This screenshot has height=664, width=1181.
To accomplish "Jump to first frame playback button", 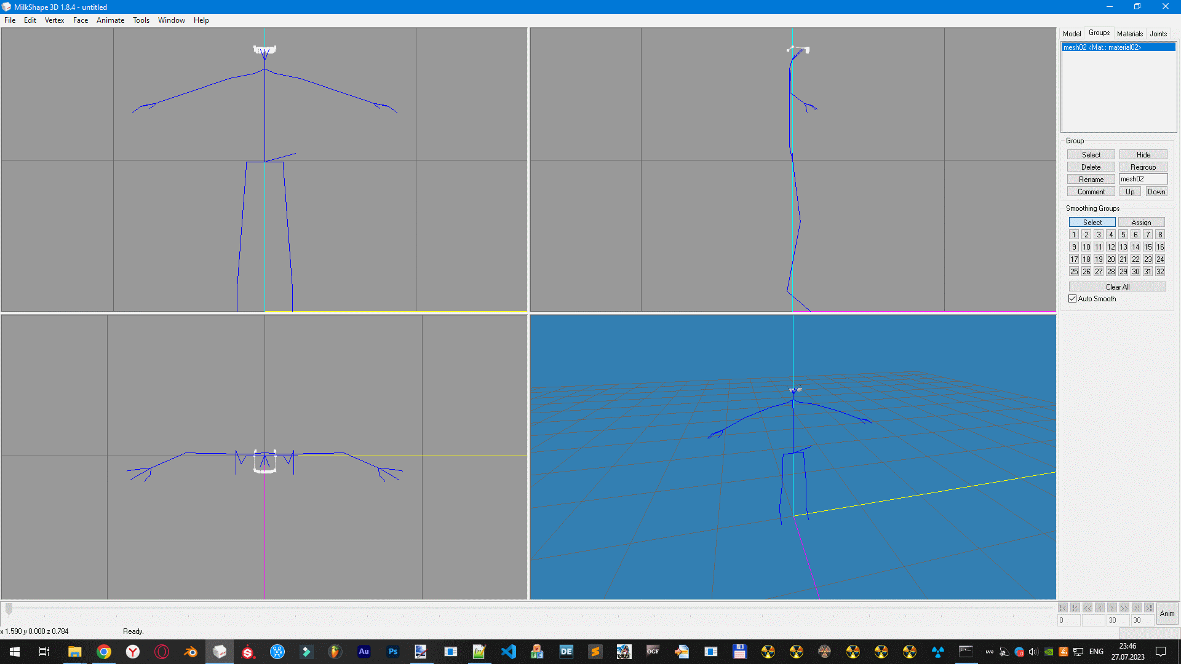I will tap(1063, 607).
